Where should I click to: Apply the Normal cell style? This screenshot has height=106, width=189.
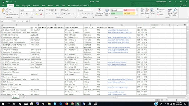click(117, 10)
